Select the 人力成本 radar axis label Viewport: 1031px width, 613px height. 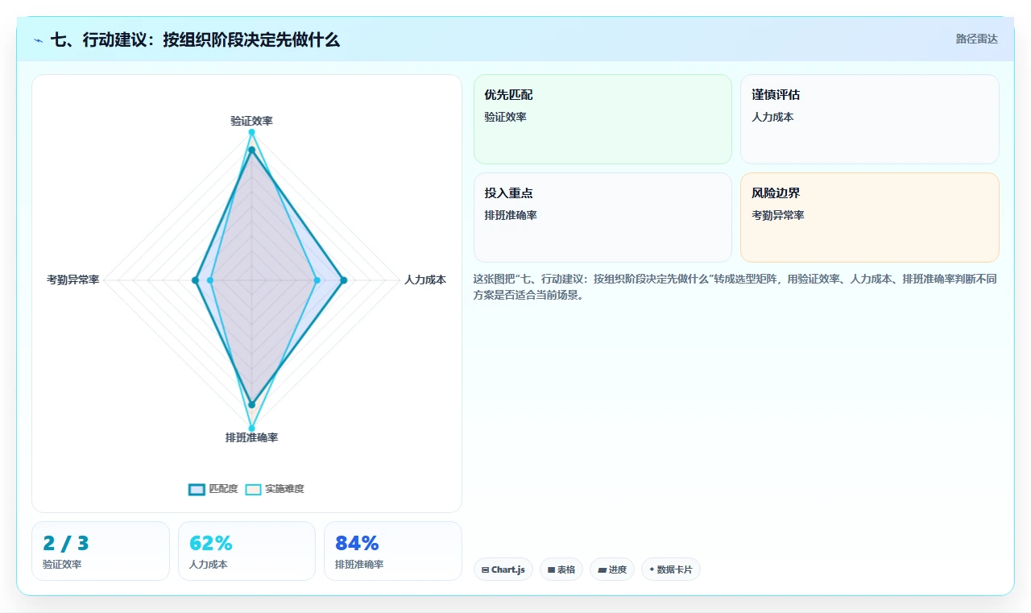pos(425,280)
